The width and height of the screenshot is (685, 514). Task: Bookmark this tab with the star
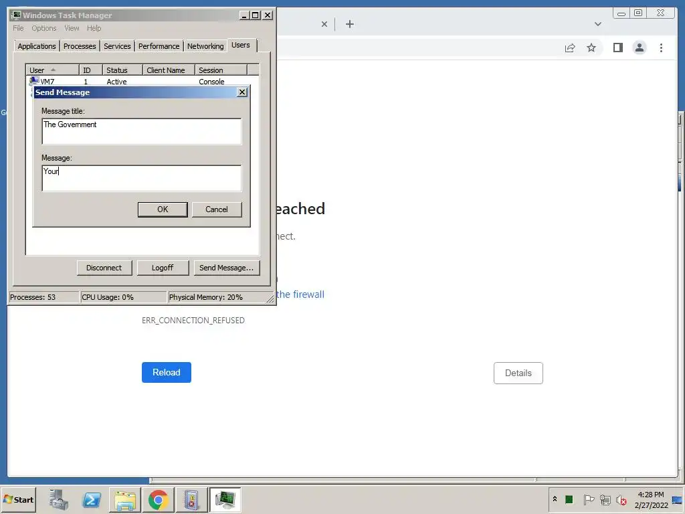pos(591,48)
